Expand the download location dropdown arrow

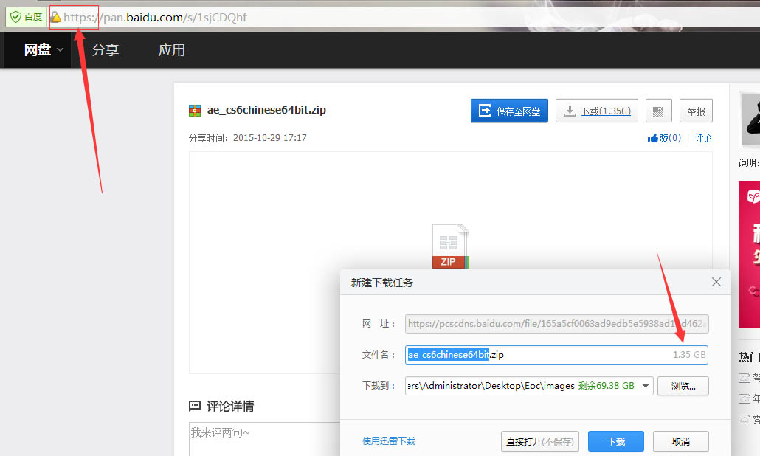pyautogui.click(x=646, y=386)
